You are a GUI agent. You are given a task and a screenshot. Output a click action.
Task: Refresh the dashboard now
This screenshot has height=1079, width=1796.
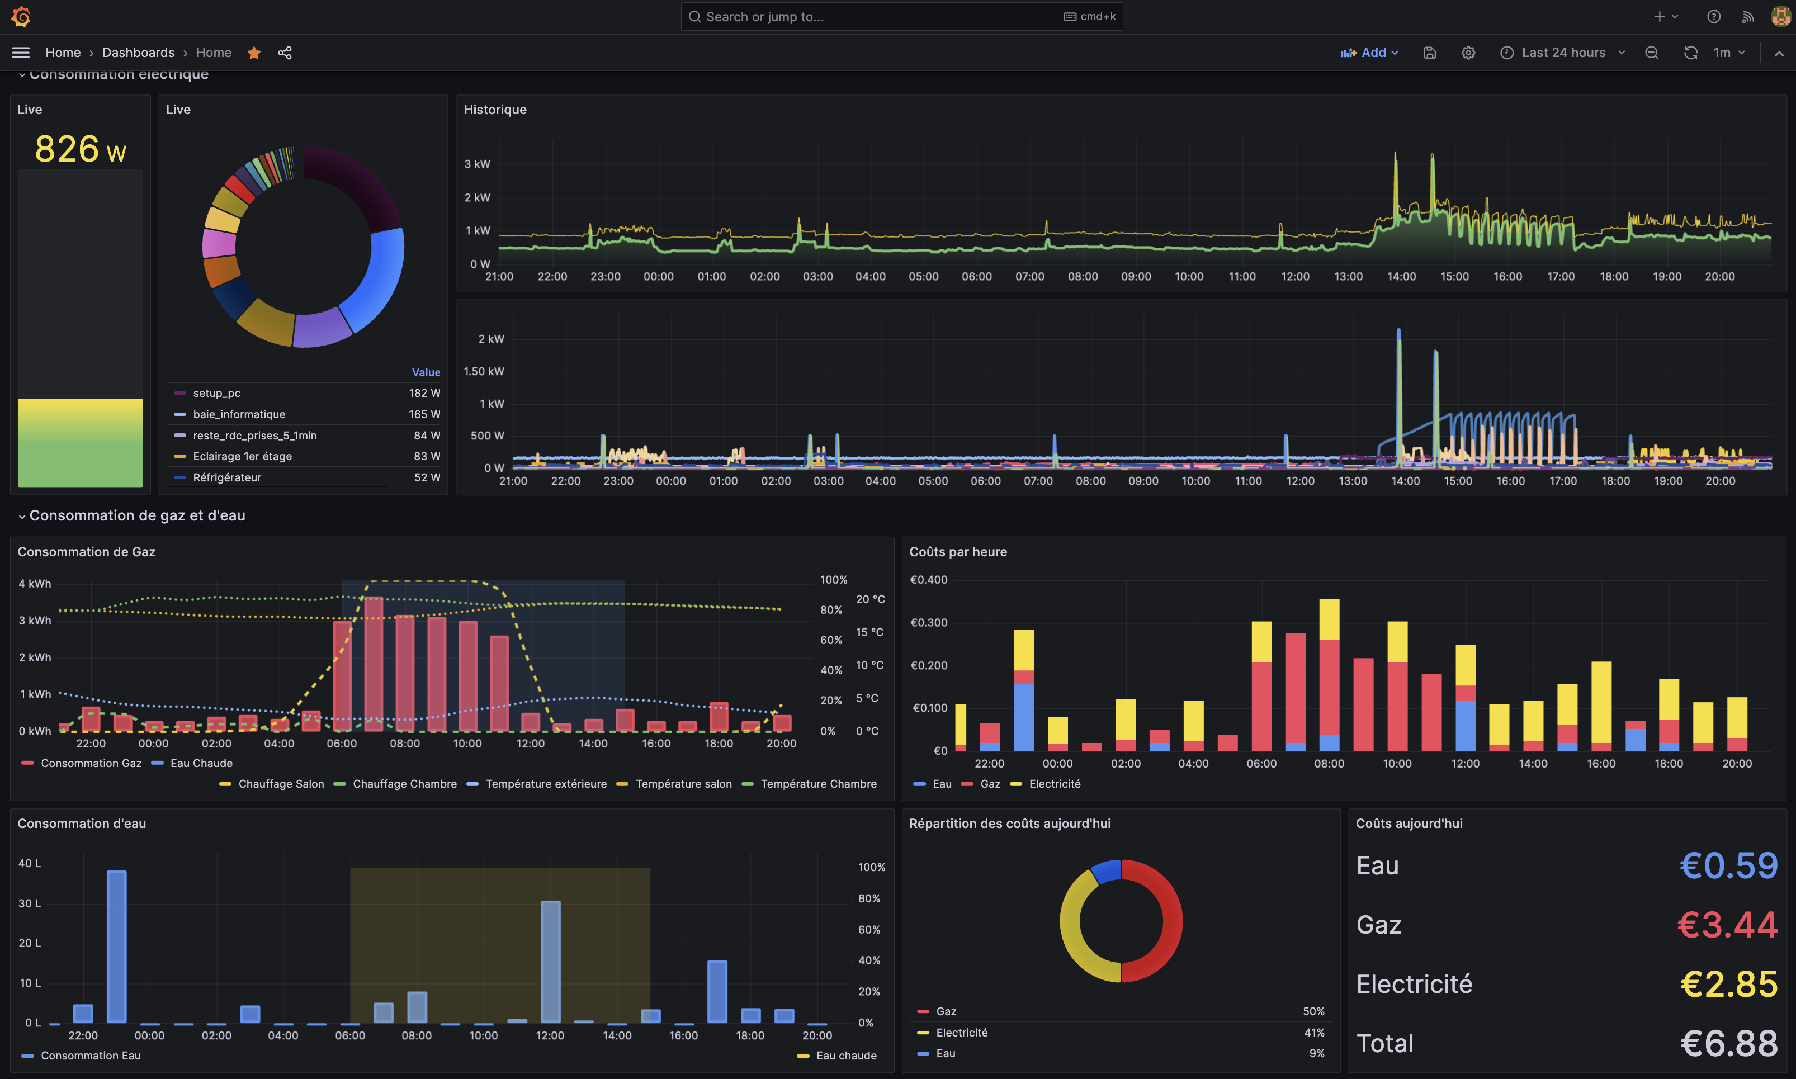point(1690,53)
